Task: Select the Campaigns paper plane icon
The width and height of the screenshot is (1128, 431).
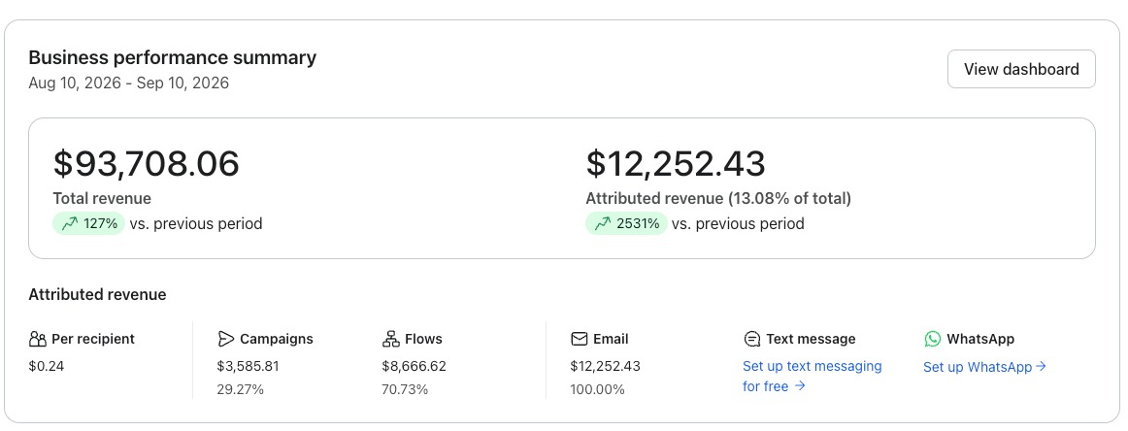Action: click(x=226, y=339)
